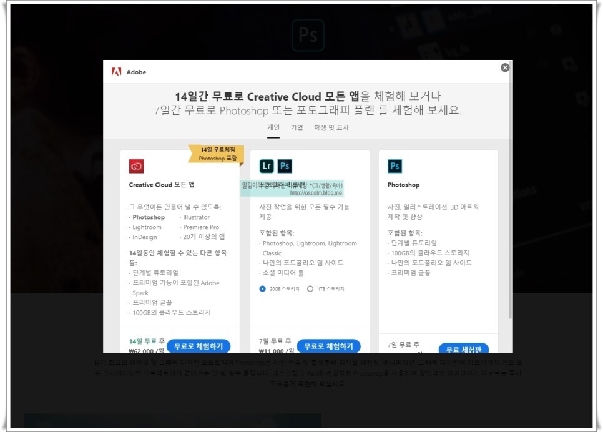603x432 pixels.
Task: Click Lightroom in Creative Cloud list
Action: click(x=147, y=227)
